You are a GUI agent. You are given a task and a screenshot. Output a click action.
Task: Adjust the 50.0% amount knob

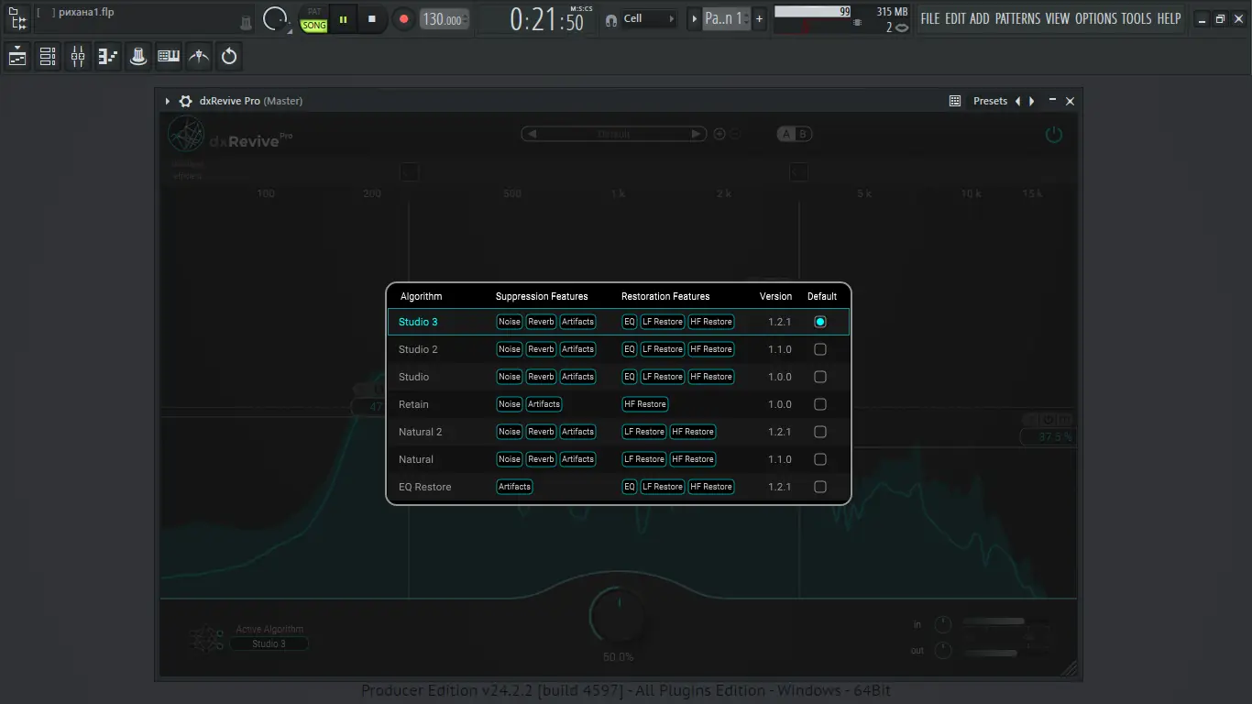(x=618, y=616)
